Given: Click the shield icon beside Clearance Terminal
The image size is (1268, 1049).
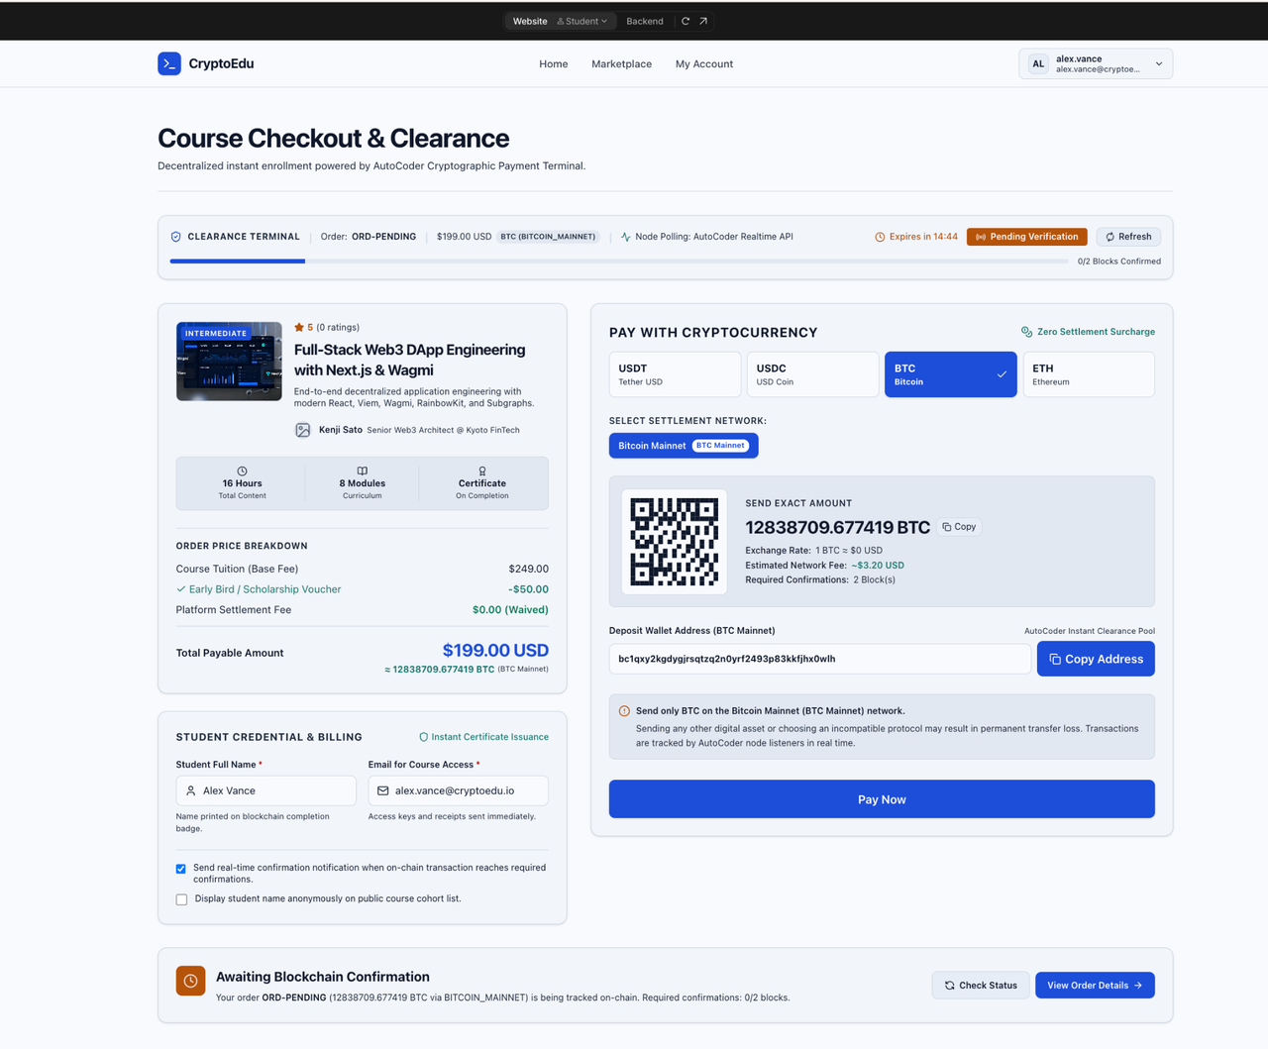Looking at the screenshot, I should pos(176,237).
